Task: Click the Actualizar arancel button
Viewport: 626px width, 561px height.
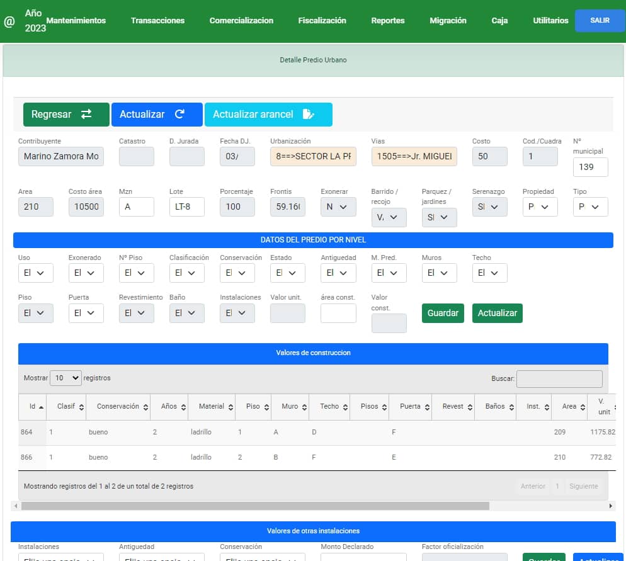Action: (268, 115)
